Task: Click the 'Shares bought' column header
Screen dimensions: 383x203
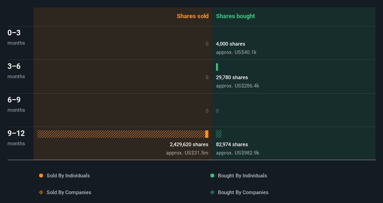Action: click(x=235, y=16)
